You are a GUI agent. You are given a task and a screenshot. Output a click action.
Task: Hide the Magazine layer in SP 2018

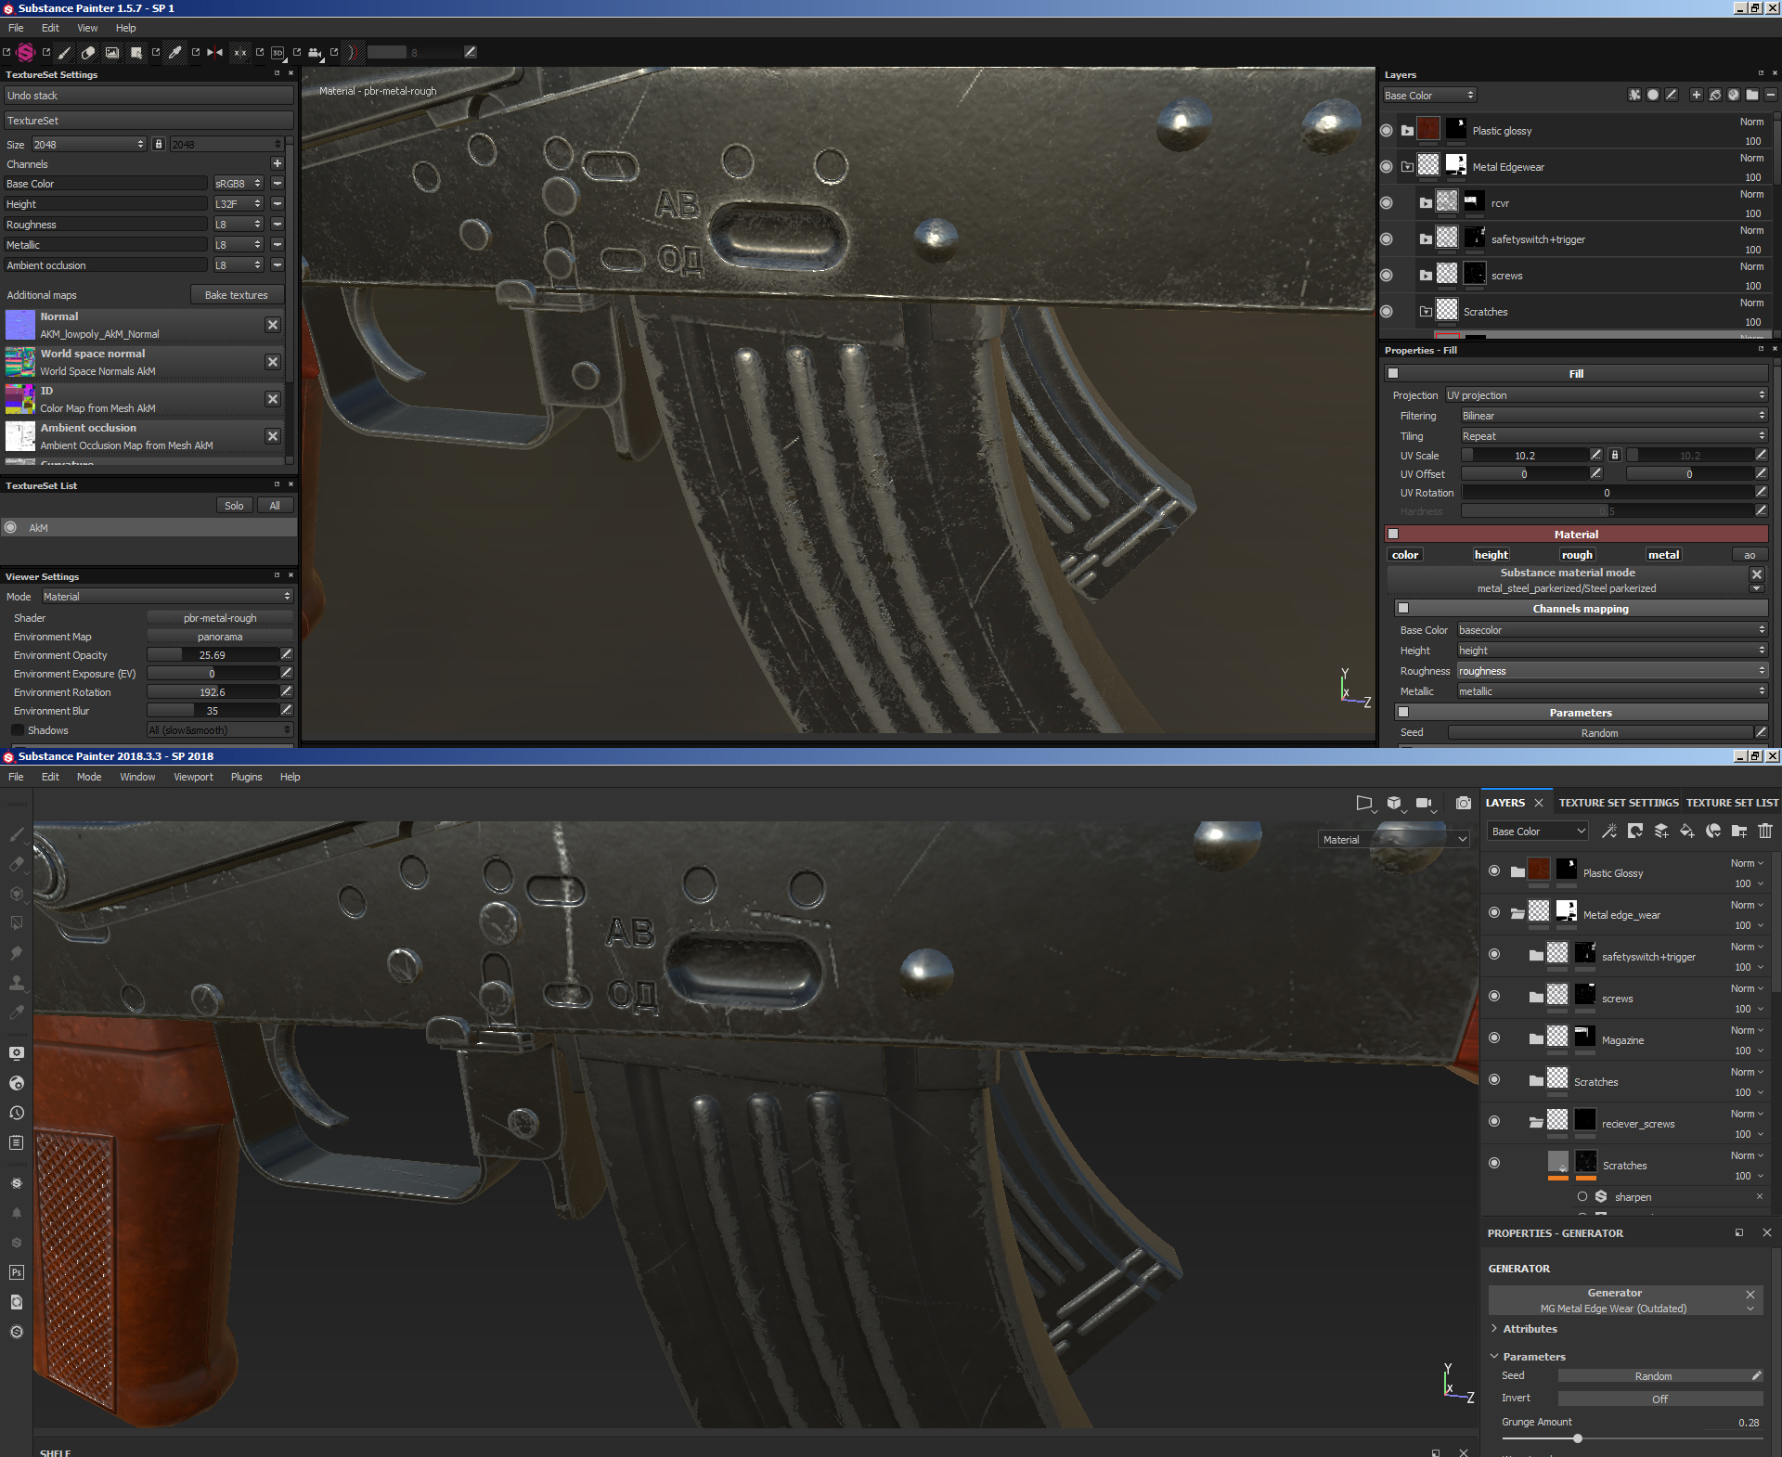coord(1494,1038)
